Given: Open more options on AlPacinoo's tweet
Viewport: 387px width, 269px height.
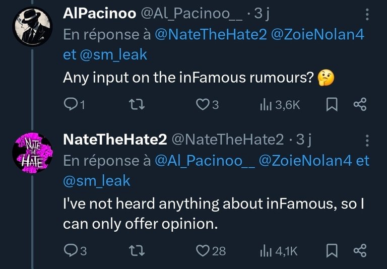Looking at the screenshot, I should tap(367, 14).
